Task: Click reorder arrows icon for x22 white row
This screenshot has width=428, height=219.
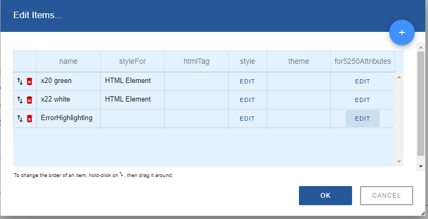Action: [20, 100]
